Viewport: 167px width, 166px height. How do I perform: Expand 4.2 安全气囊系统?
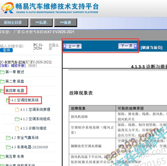coord(25,138)
